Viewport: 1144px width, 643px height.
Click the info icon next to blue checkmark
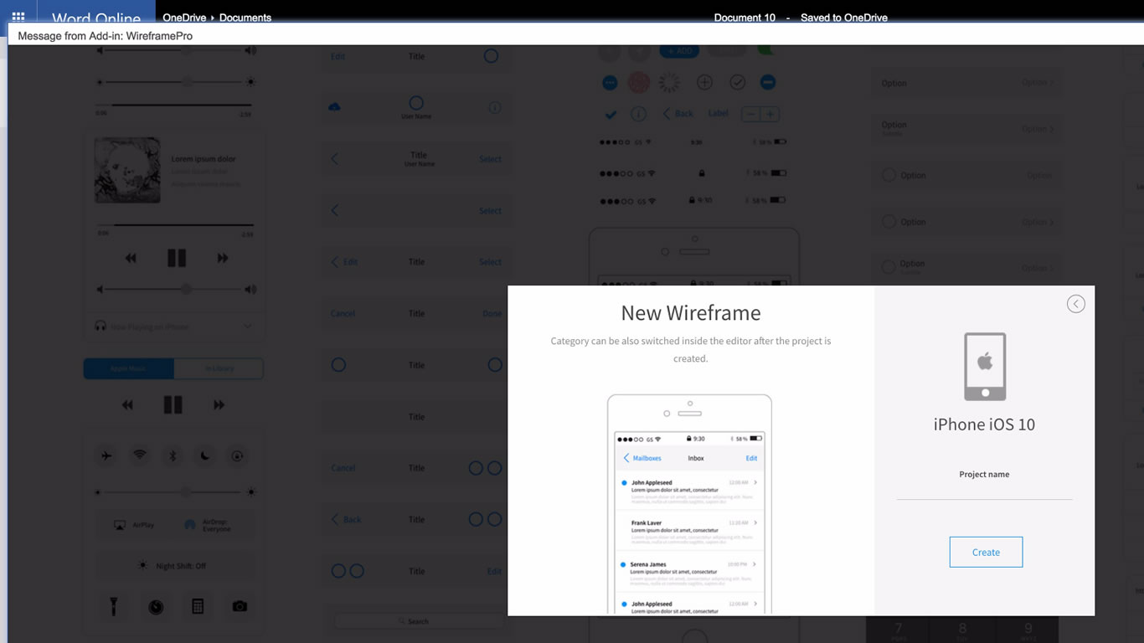[x=638, y=114]
